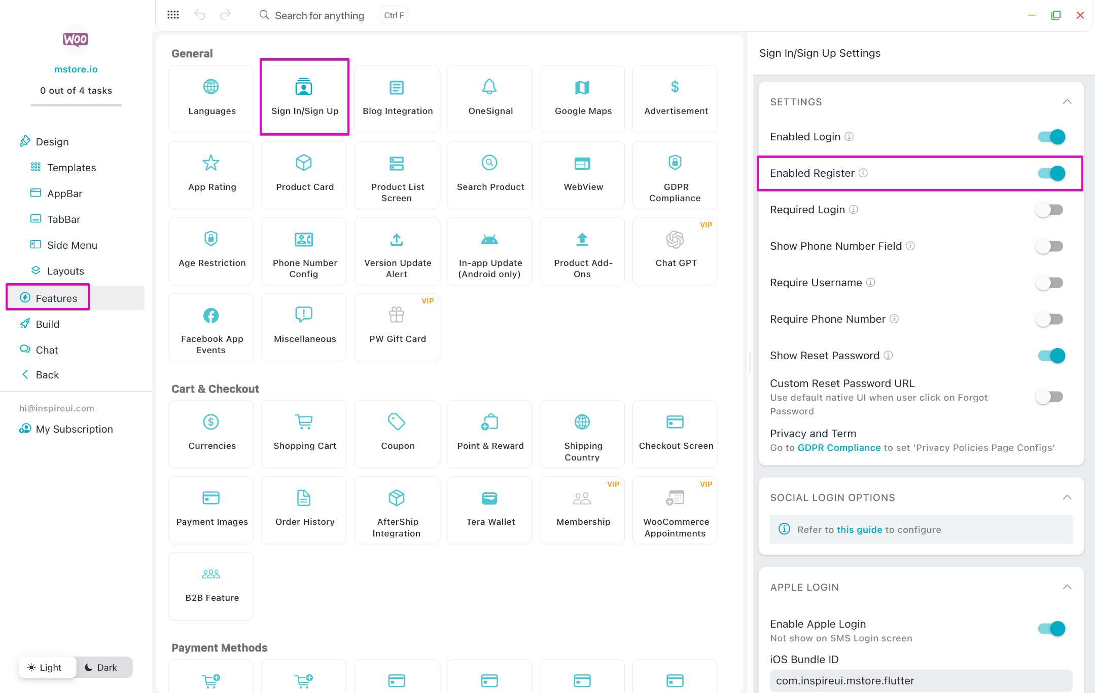The image size is (1095, 693).
Task: Open the OneSignal bell icon feature
Action: click(x=489, y=88)
